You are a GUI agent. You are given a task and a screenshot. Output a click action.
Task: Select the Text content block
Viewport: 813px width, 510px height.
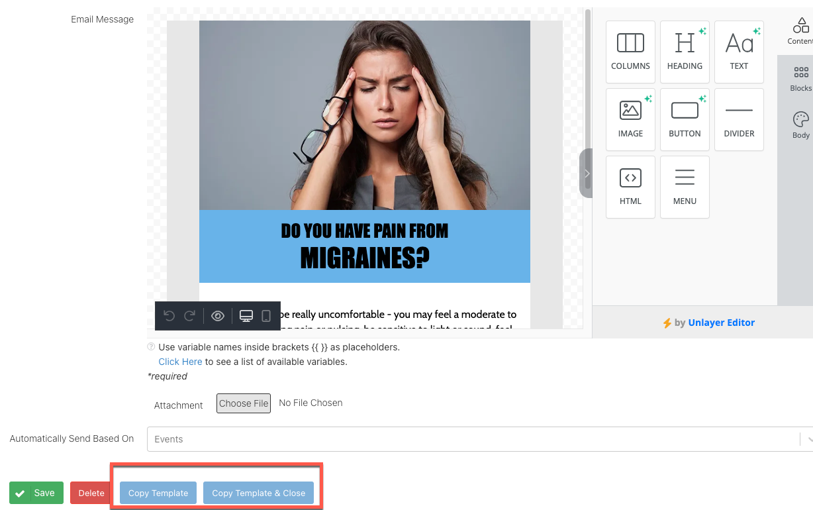(739, 52)
